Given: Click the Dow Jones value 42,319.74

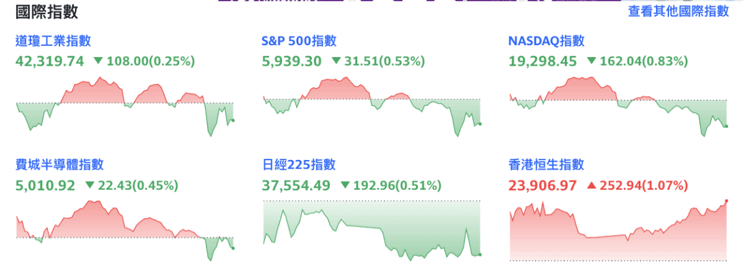Looking at the screenshot, I should tap(50, 61).
